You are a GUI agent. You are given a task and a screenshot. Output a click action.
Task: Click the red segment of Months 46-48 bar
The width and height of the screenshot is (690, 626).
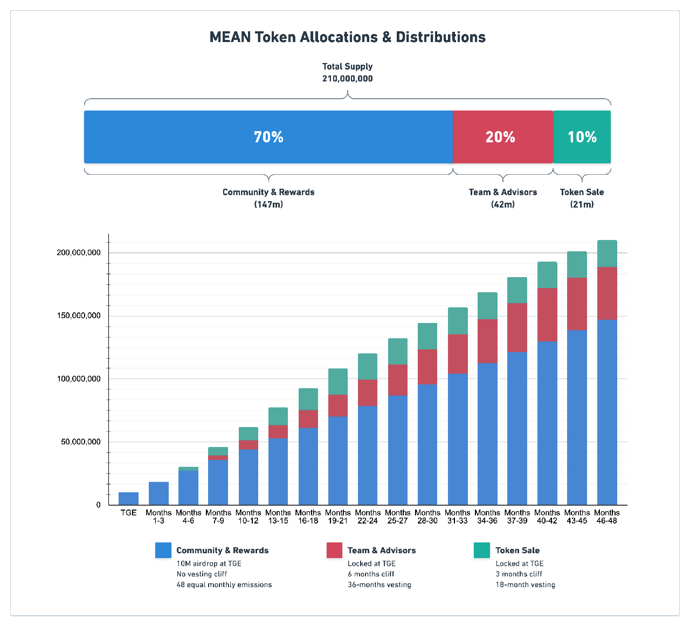tap(607, 293)
